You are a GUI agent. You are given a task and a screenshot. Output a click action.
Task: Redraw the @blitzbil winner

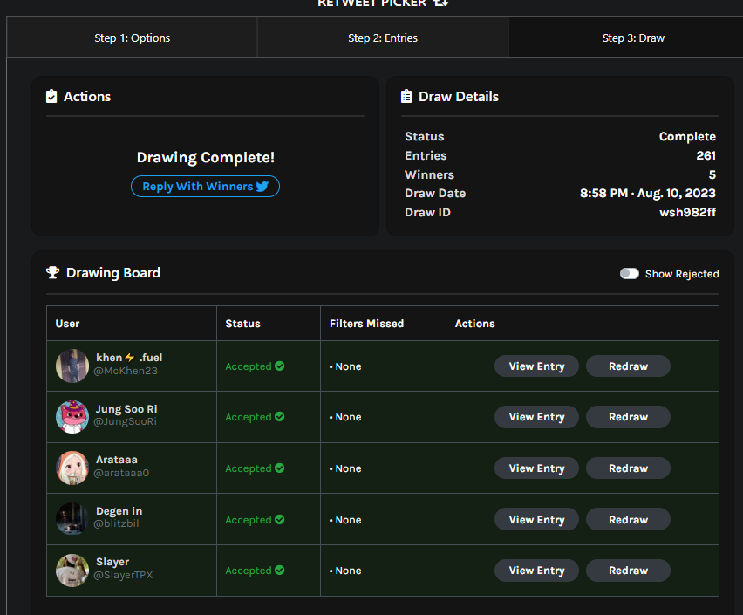[x=628, y=520]
